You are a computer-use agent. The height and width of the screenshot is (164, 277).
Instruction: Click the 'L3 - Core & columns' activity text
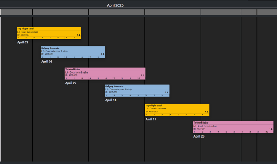[28, 32]
